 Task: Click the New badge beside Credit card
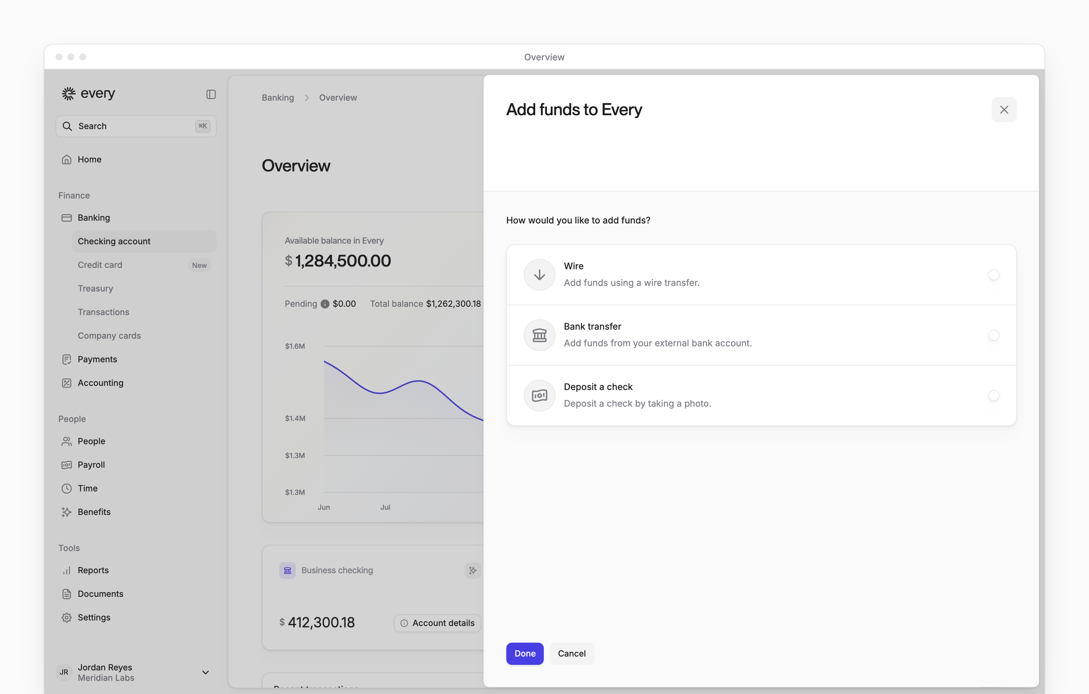[199, 265]
